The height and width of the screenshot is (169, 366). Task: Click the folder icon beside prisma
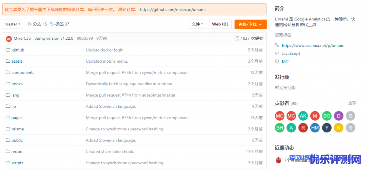8,129
